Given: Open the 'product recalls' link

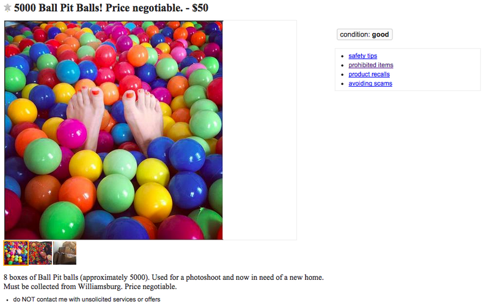Looking at the screenshot, I should tap(369, 75).
